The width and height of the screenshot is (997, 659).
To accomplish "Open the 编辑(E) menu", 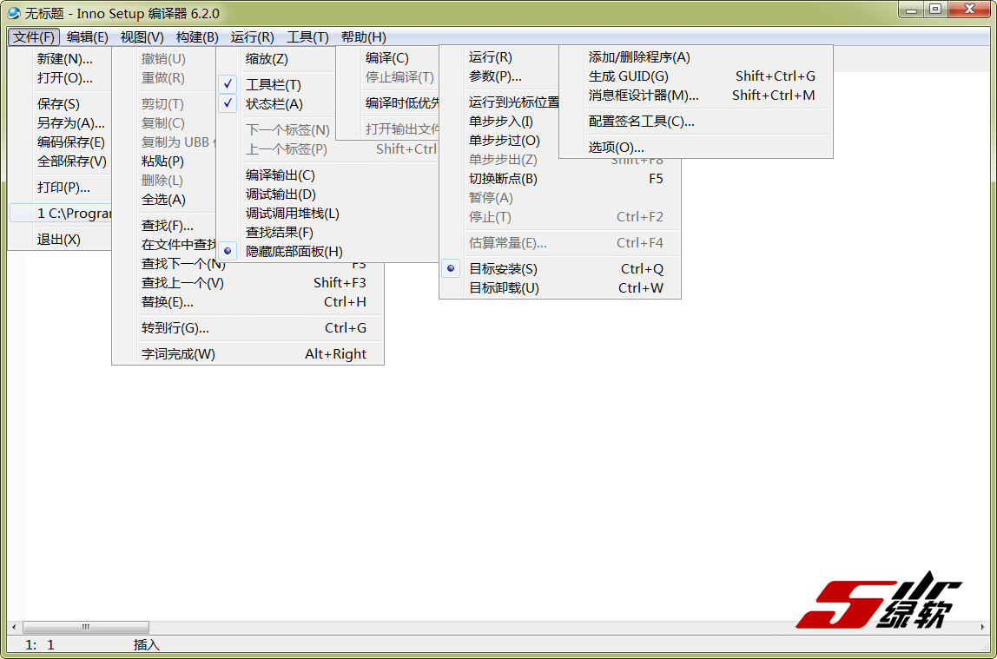I will [87, 36].
